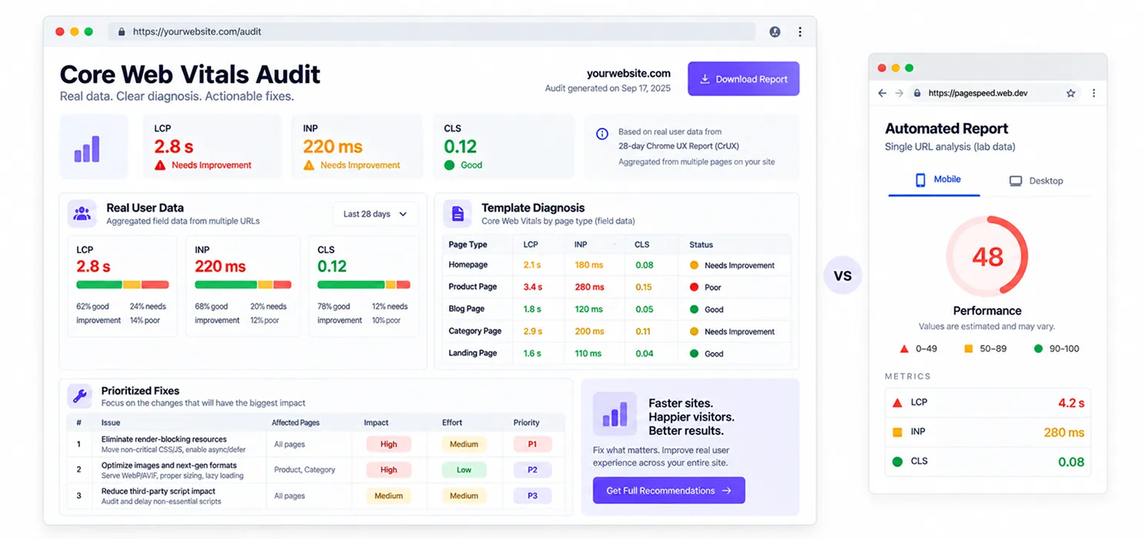
Task: Click the P2 priority badge
Action: point(532,470)
